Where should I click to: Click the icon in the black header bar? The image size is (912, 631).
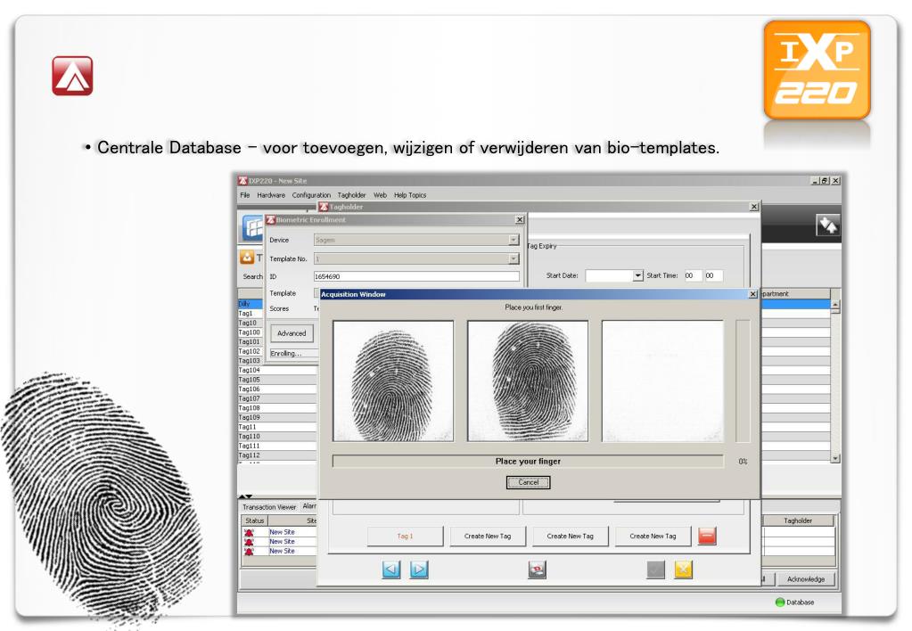(827, 225)
